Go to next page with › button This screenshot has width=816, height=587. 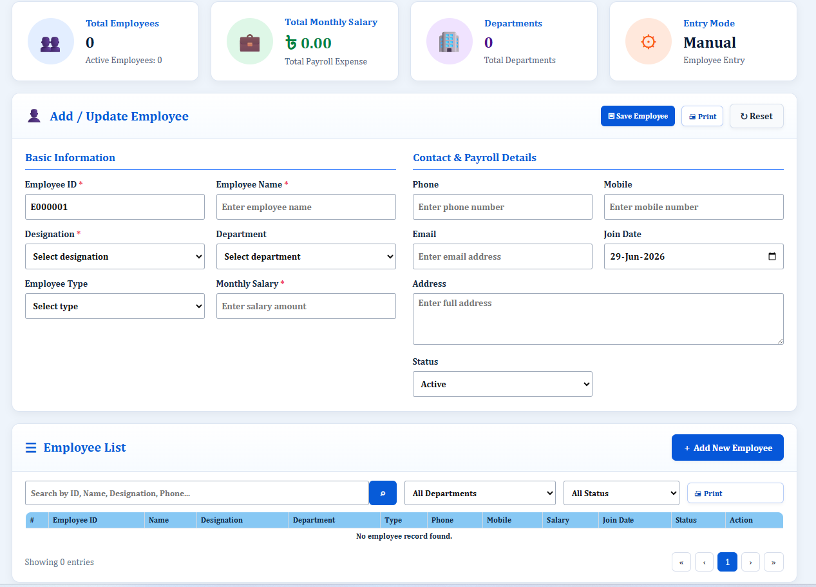tap(750, 562)
